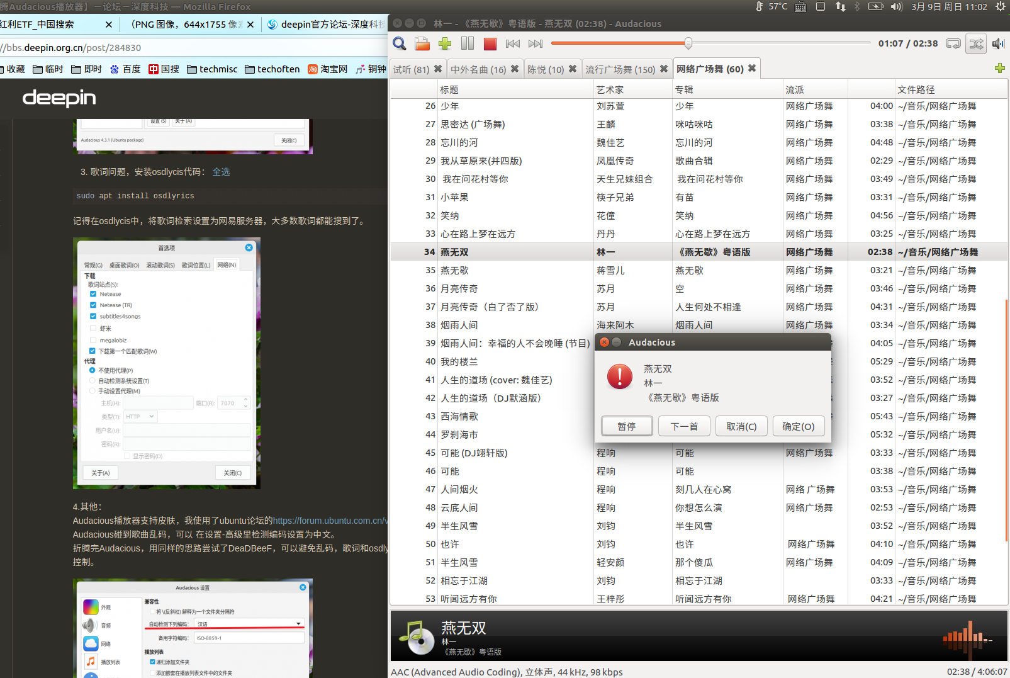Switch to the 陈悦 (10) playlist
1010x678 pixels.
(x=546, y=69)
